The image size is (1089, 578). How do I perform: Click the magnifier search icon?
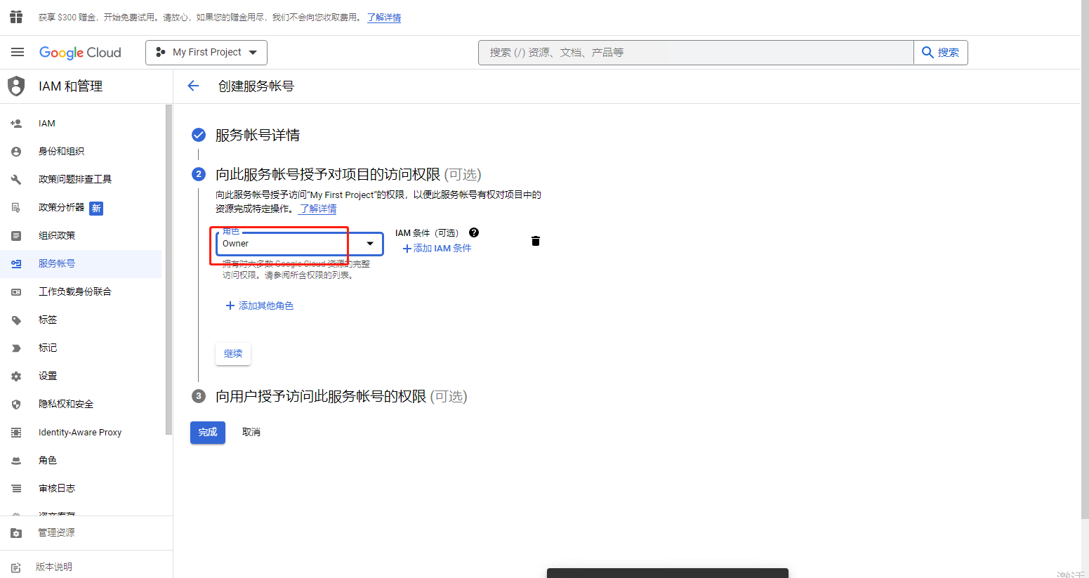tap(928, 52)
